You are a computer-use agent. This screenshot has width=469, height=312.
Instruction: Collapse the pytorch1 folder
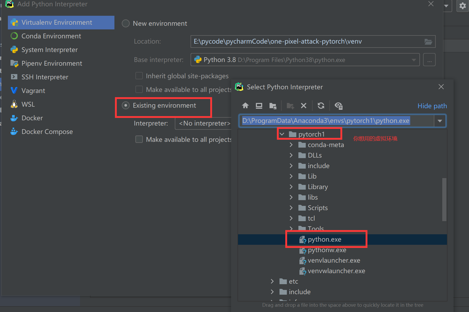point(282,134)
